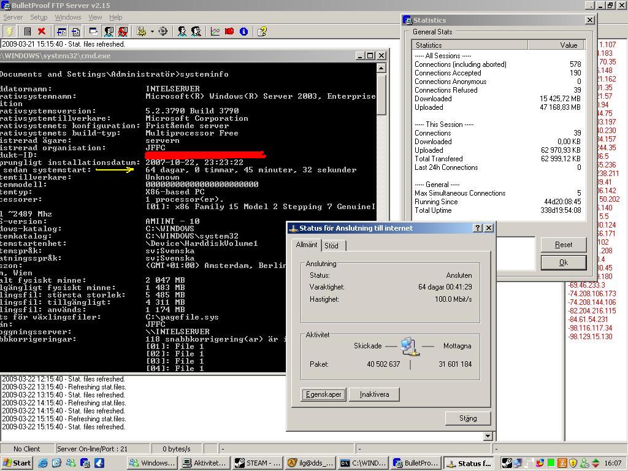Open the user groups toolbar icon
This screenshot has height=471, width=628.
(196, 31)
